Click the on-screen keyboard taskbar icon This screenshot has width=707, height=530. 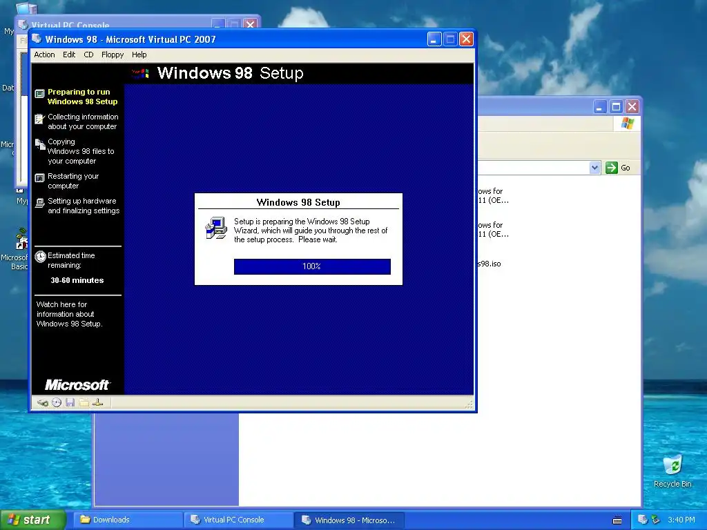(x=617, y=520)
